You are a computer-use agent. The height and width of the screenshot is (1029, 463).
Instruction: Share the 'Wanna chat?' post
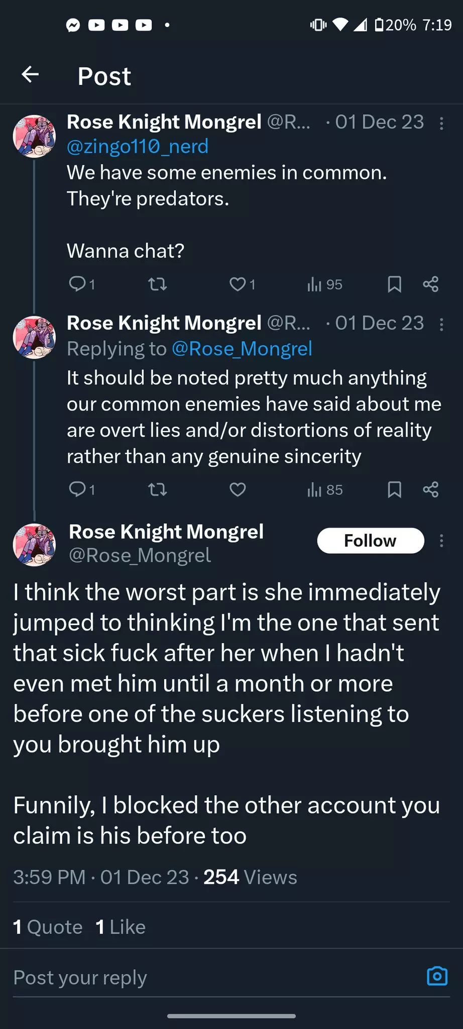click(430, 284)
